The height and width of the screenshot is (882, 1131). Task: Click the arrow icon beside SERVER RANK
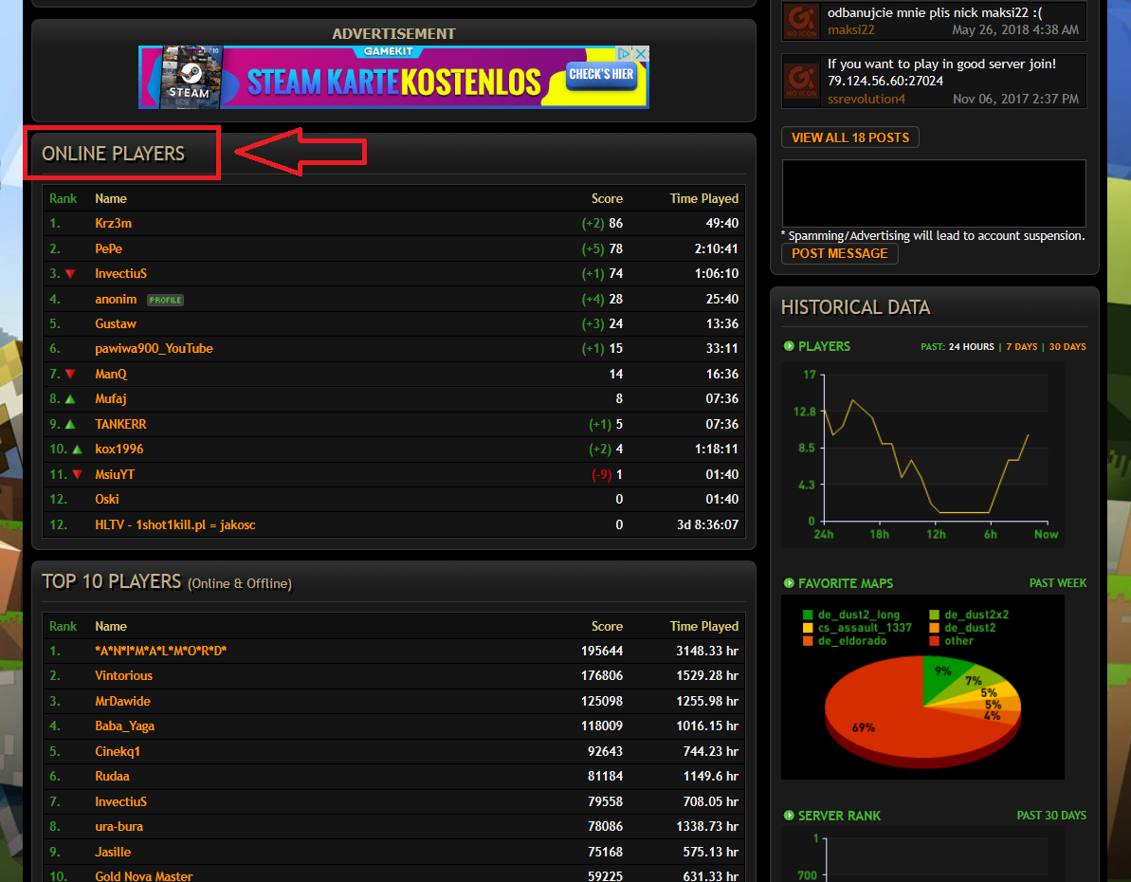pyautogui.click(x=789, y=816)
